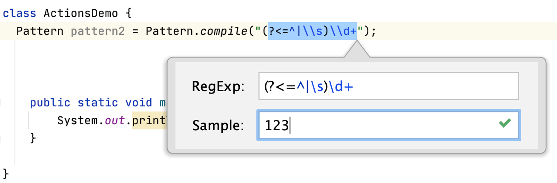557x183 pixels.
Task: Click the void keyword
Action: [138, 103]
